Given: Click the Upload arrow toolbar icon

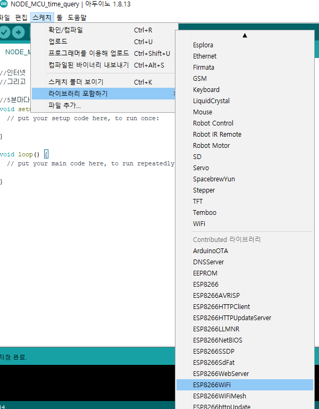Looking at the screenshot, I should 19,32.
